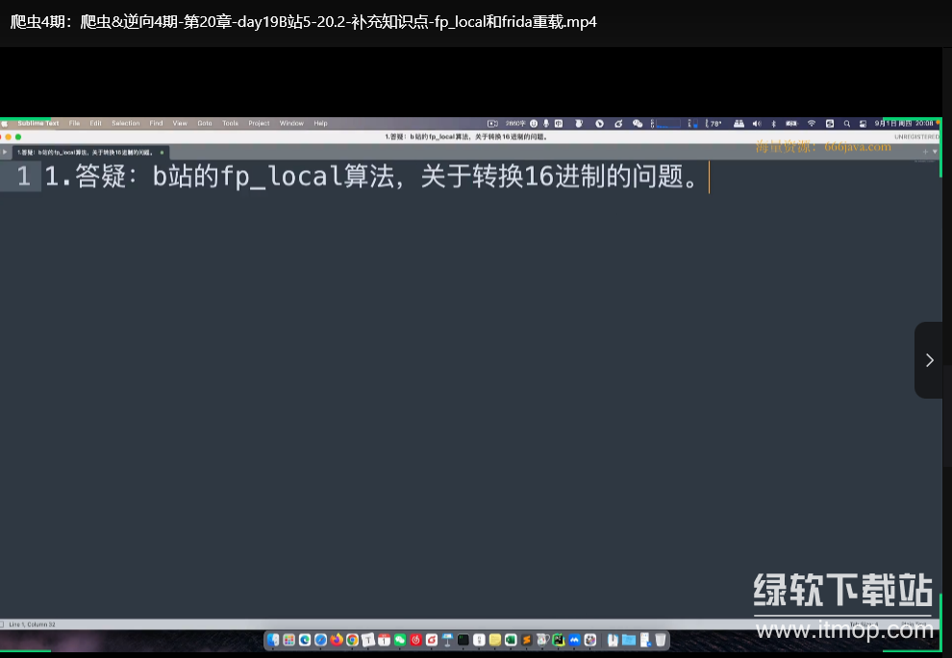This screenshot has width=952, height=658.
Task: Open the Selection menu
Action: tap(125, 123)
